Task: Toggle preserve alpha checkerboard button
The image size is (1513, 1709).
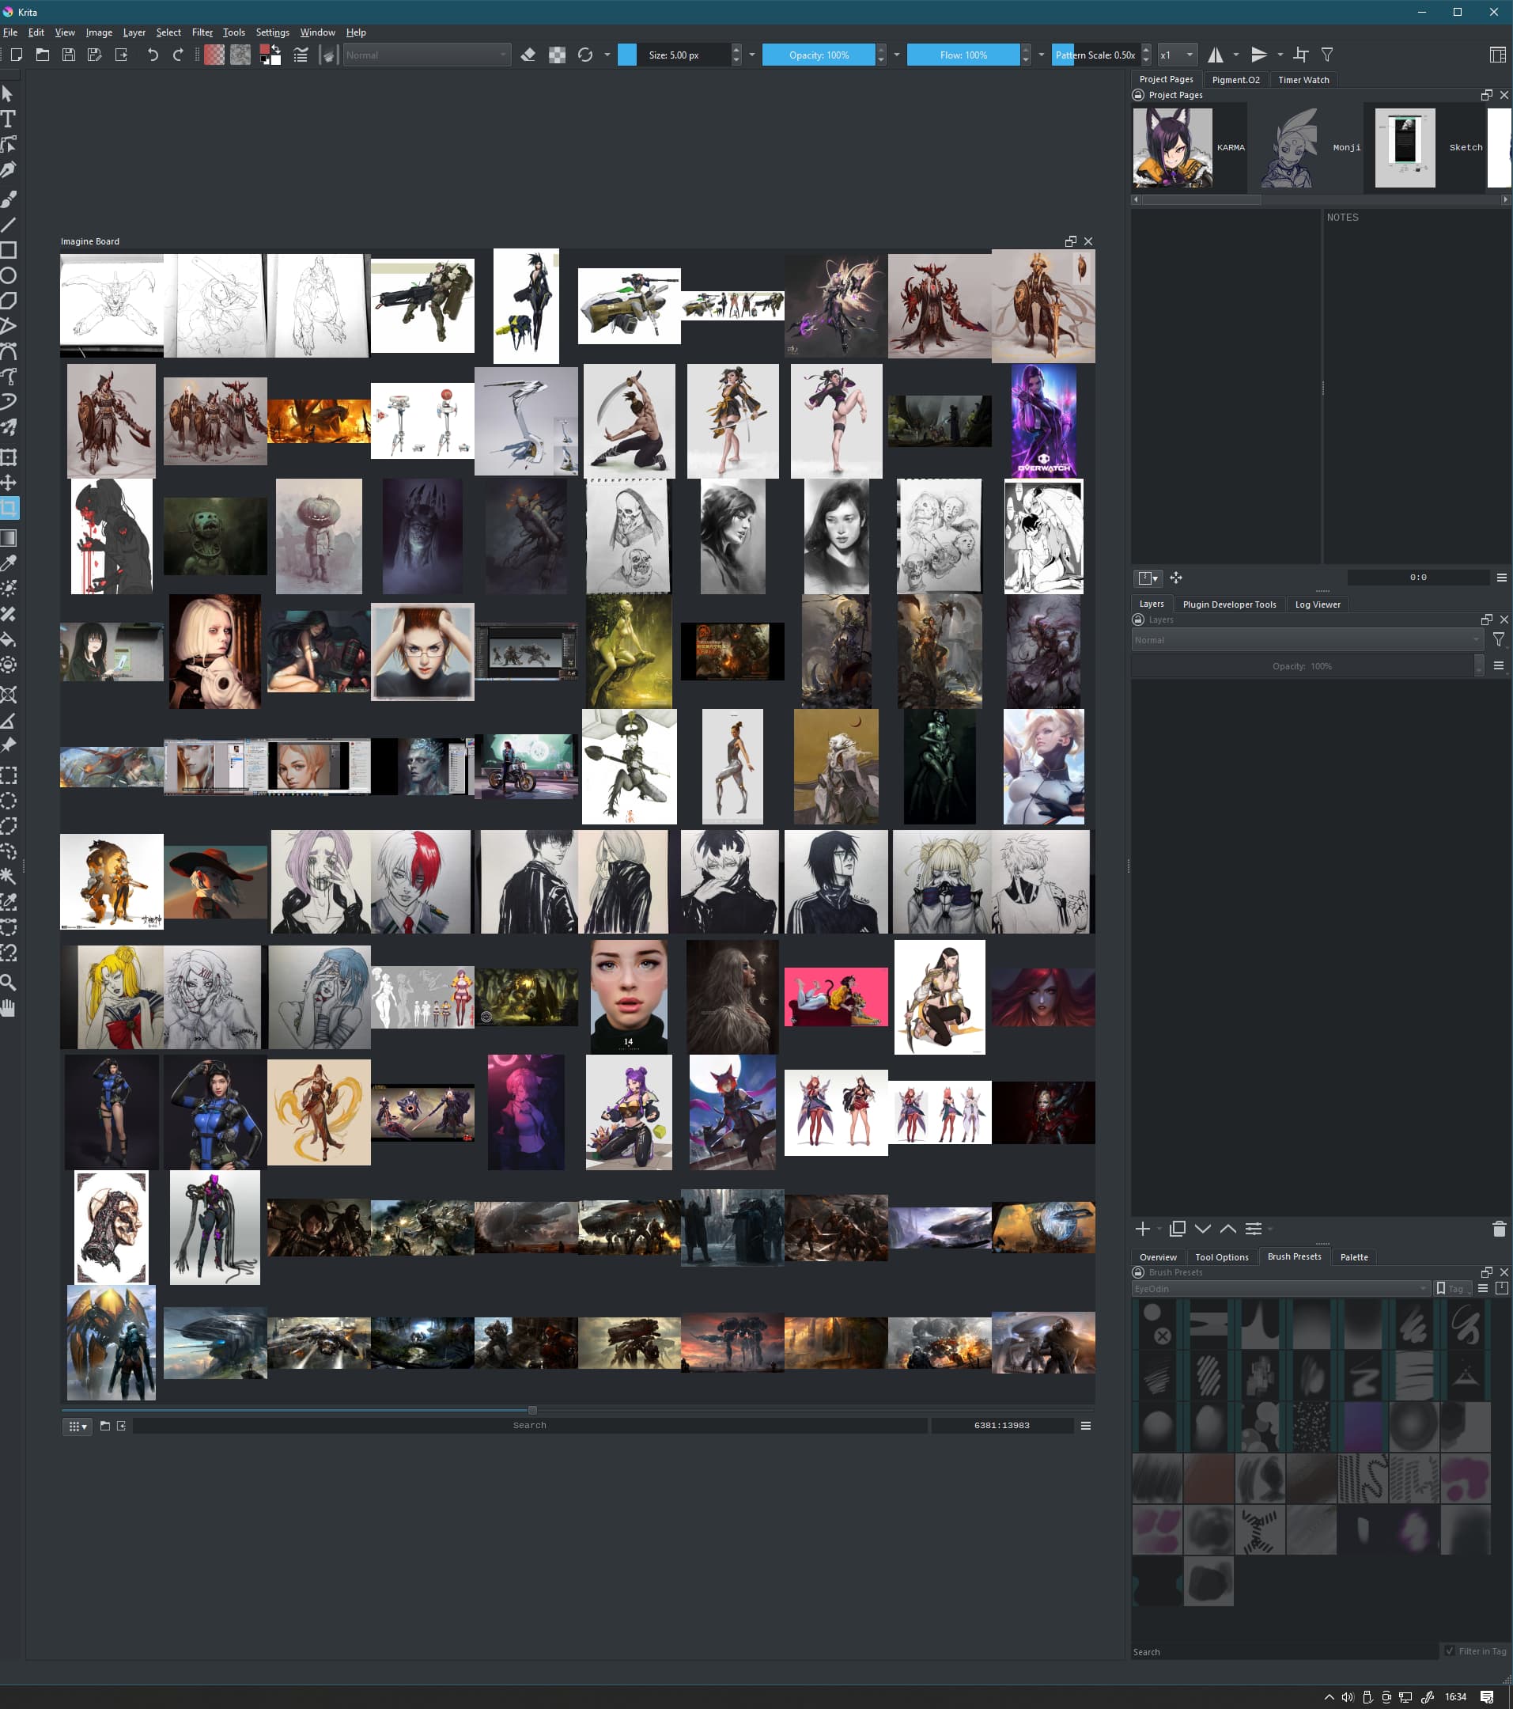Action: pyautogui.click(x=557, y=55)
